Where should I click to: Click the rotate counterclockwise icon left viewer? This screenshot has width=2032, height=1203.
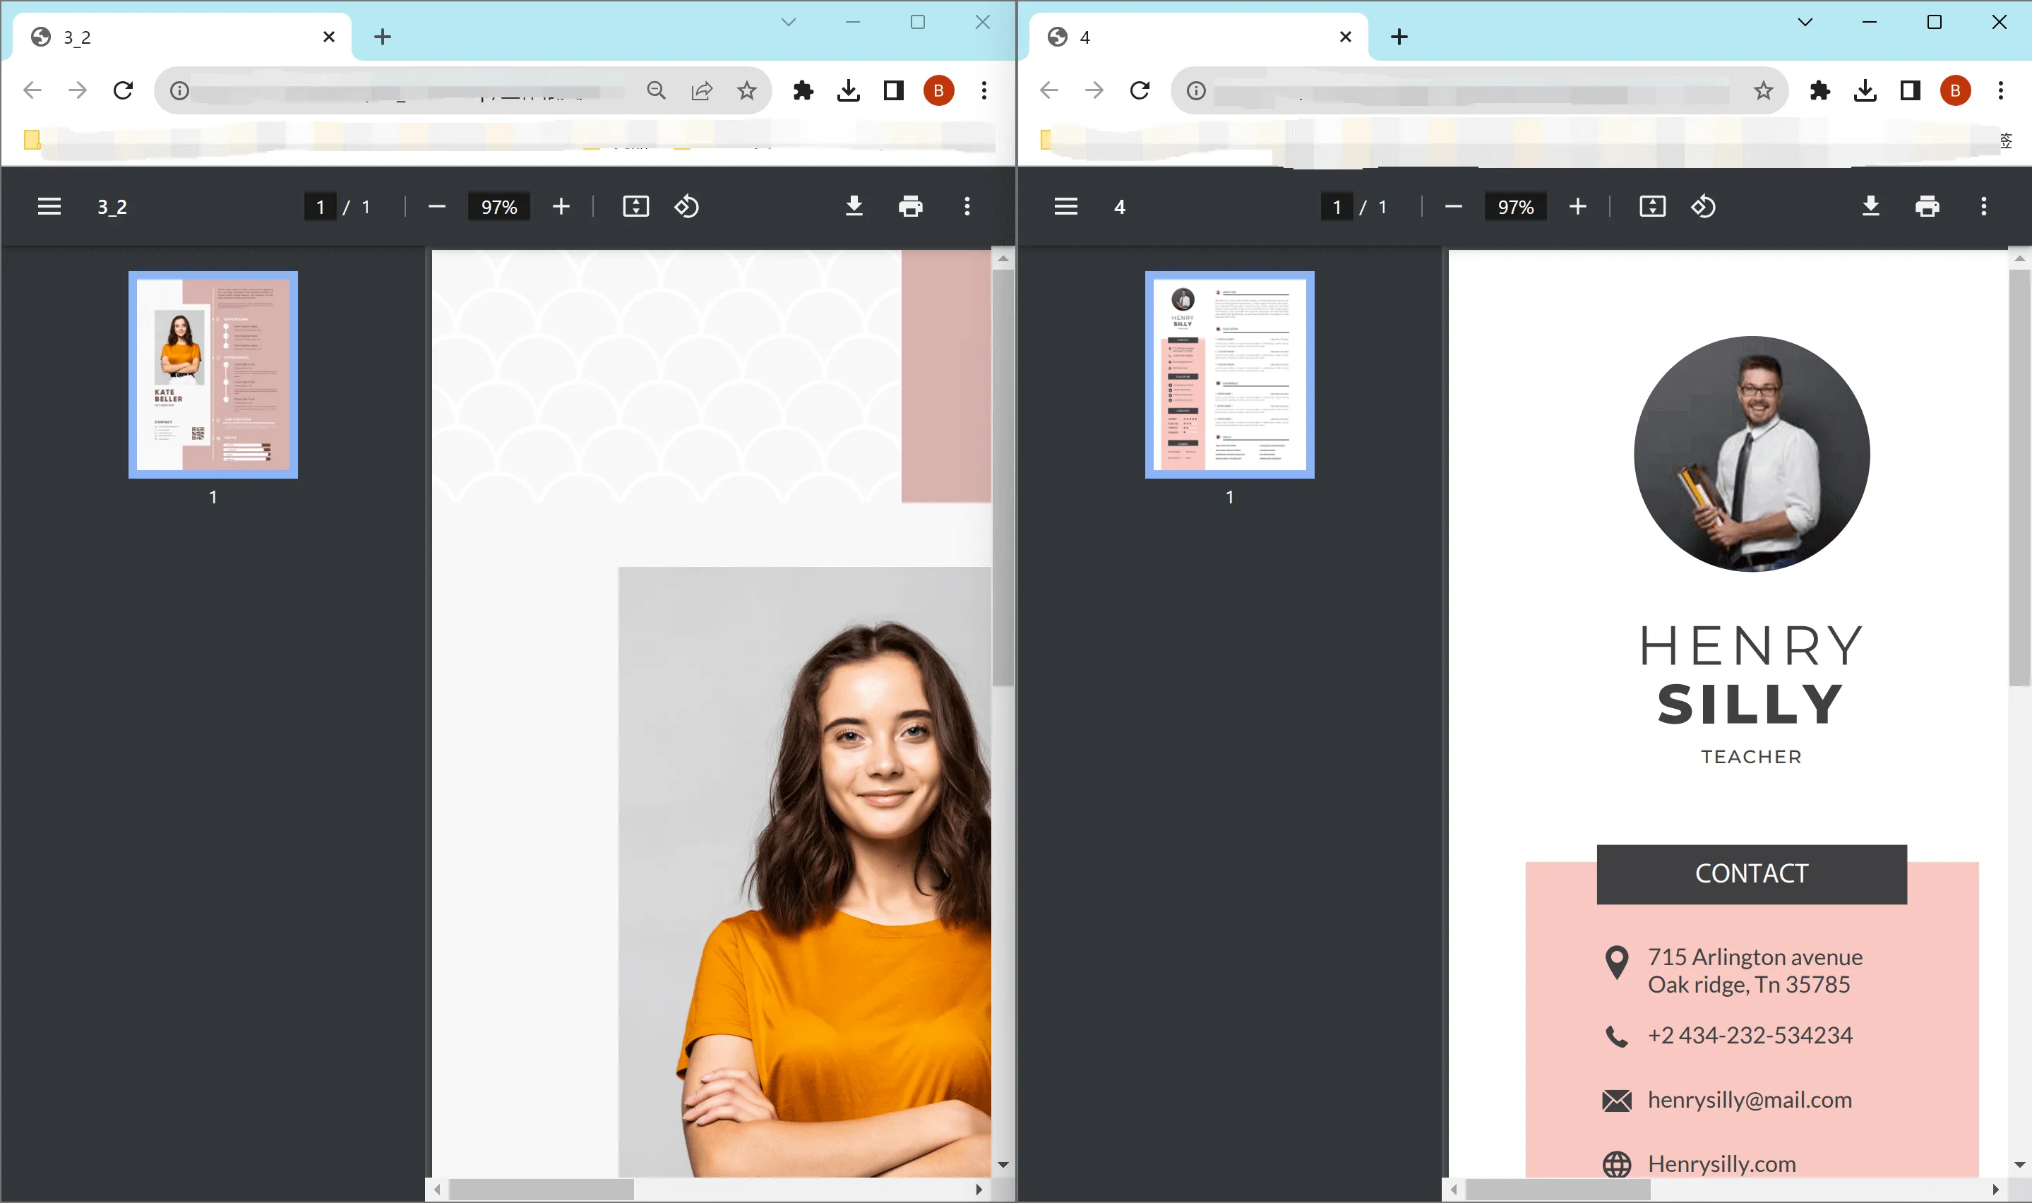[686, 206]
